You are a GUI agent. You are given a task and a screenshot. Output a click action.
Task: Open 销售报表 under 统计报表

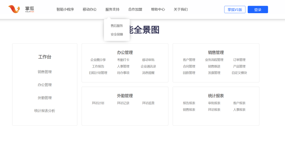coord(189,110)
